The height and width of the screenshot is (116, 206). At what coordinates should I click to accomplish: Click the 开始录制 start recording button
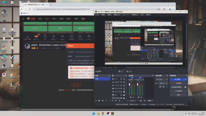click(178, 83)
